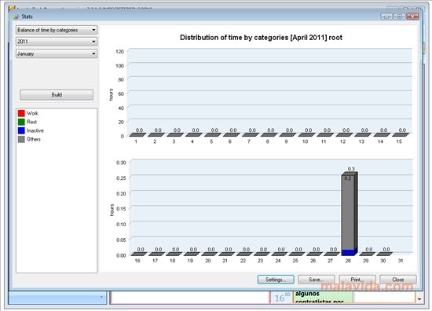Maximize the Stats window
The width and height of the screenshot is (432, 311).
pos(399,16)
